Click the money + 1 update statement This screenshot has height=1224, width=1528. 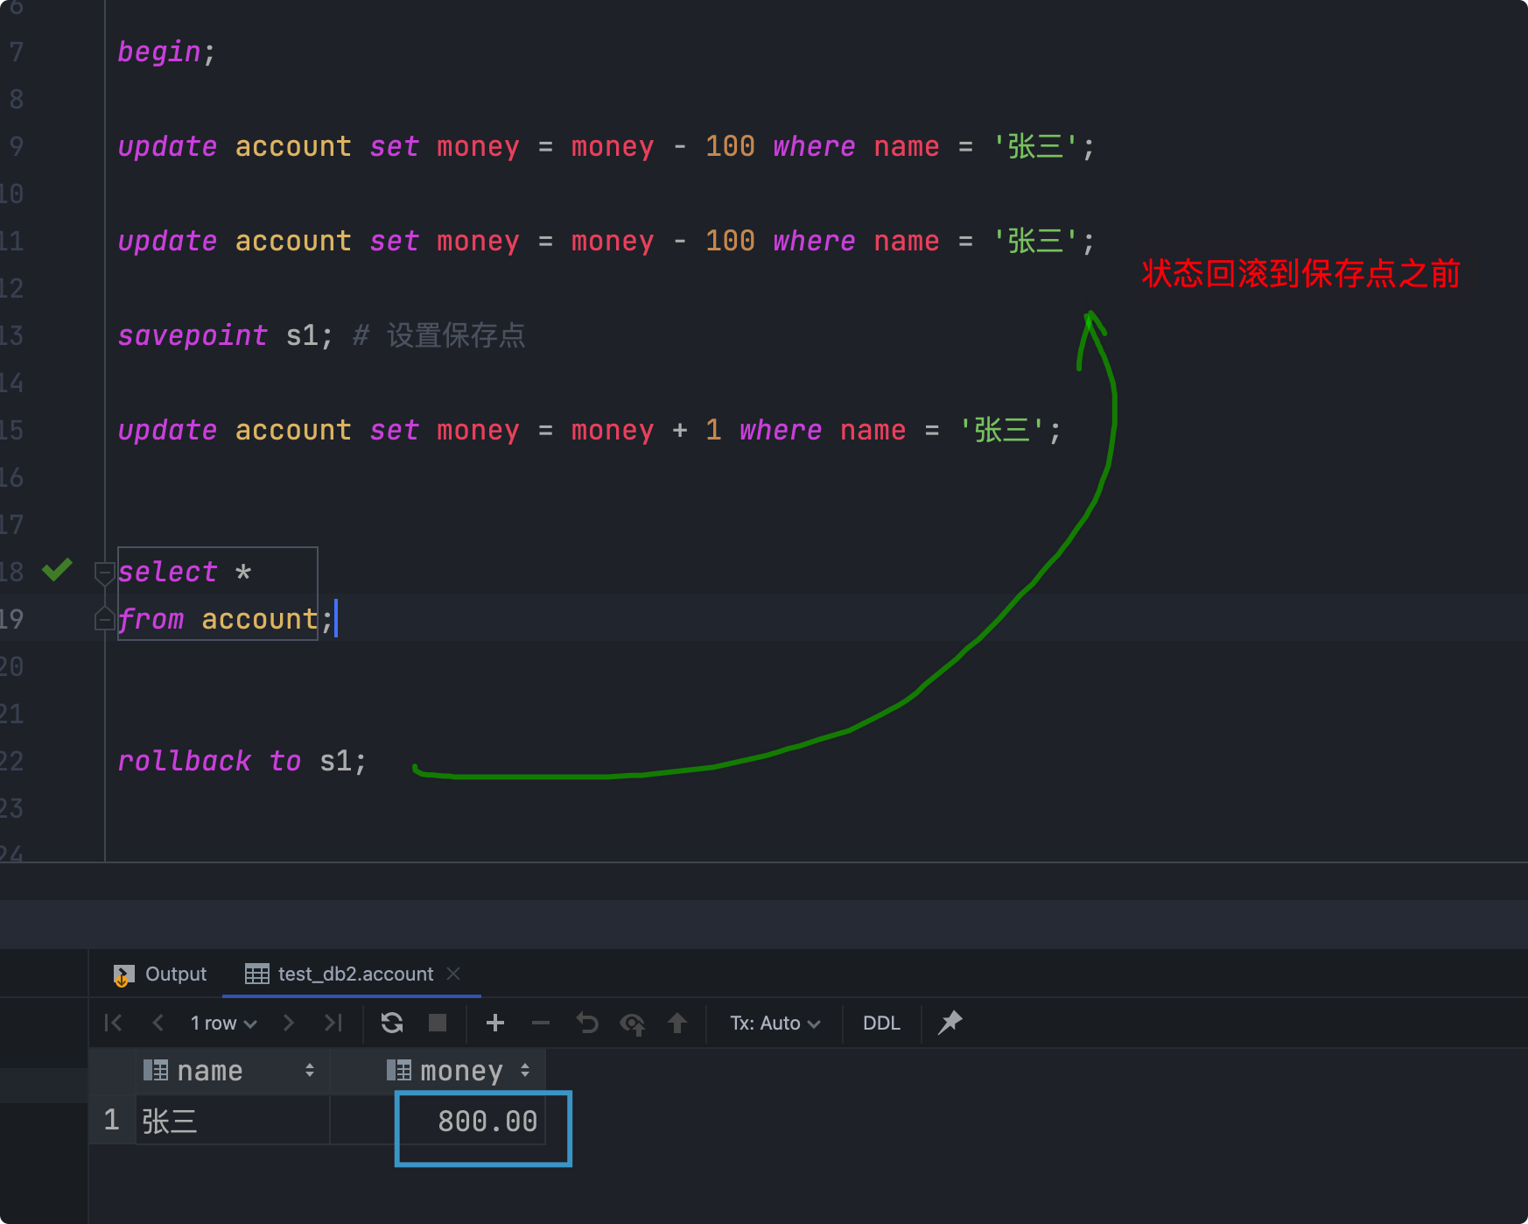tap(589, 430)
